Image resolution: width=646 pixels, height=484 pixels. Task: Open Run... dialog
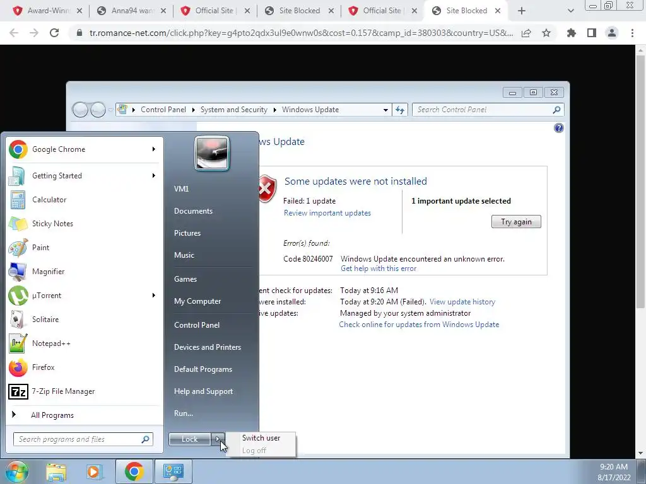tap(184, 413)
